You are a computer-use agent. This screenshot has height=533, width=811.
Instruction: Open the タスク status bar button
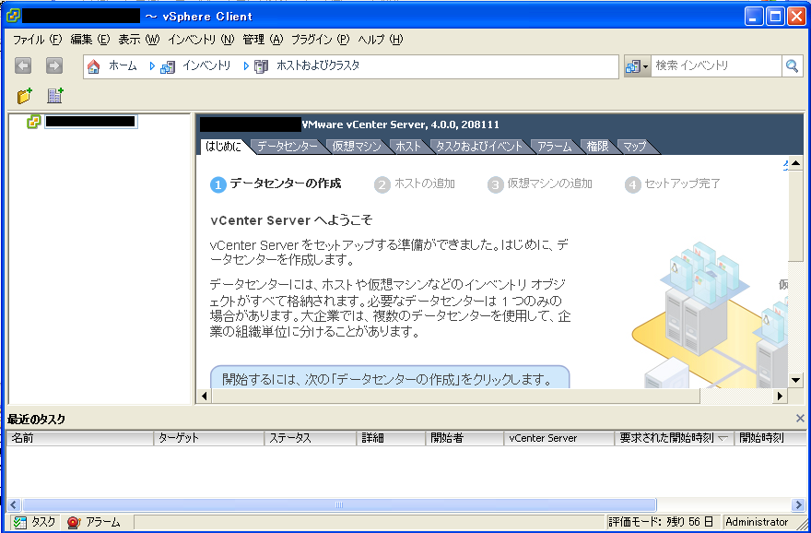coord(35,522)
